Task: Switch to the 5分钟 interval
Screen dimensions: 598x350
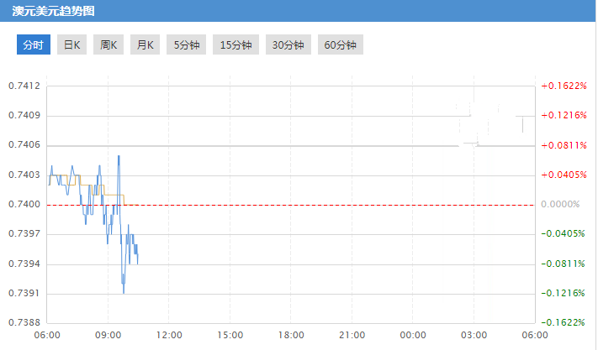Action: 187,45
